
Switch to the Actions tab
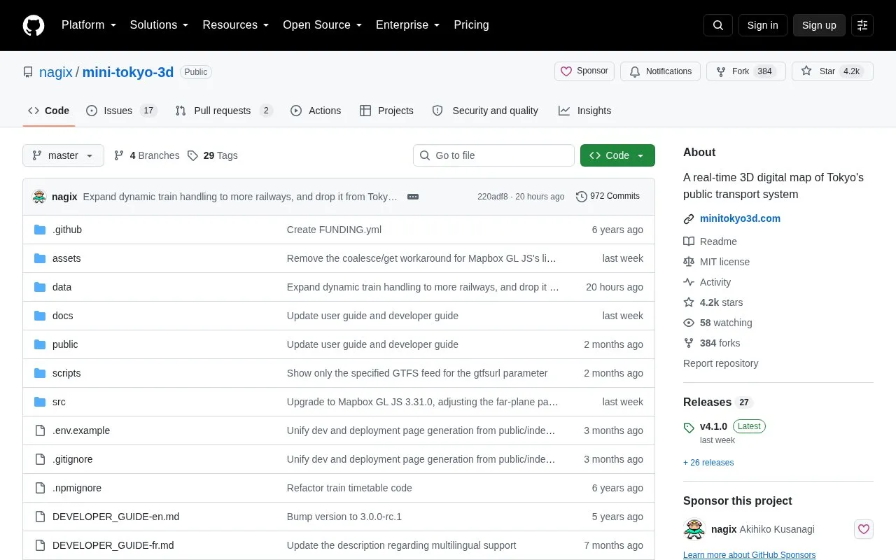316,111
